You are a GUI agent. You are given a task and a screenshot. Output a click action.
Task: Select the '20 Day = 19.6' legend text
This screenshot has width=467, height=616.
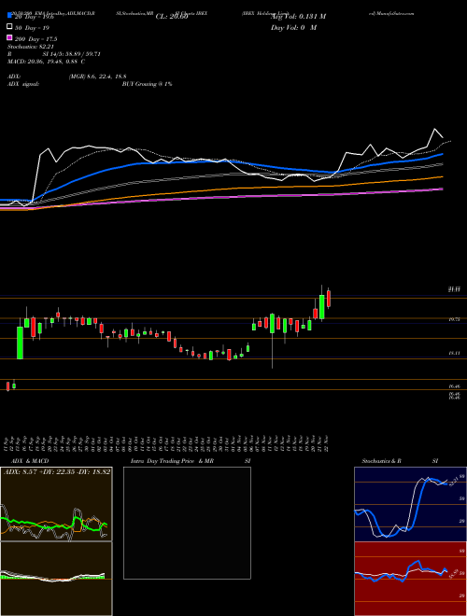coord(36,17)
